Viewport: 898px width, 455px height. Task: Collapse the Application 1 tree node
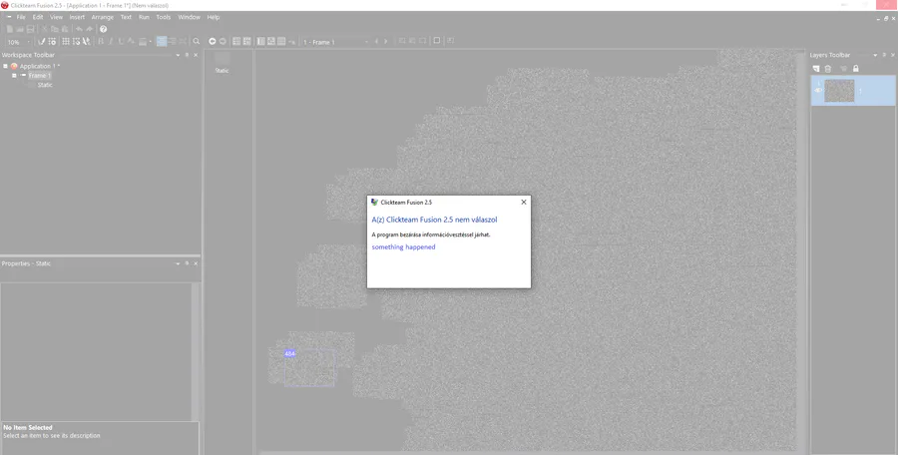(x=5, y=66)
